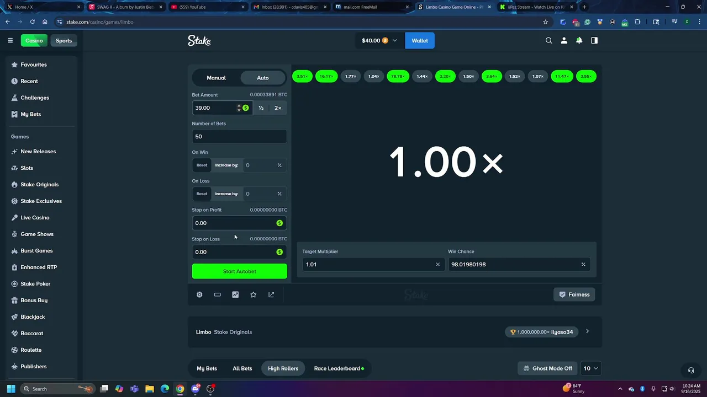
Task: Click the Bet Amount dollar currency icon
Action: click(246, 108)
